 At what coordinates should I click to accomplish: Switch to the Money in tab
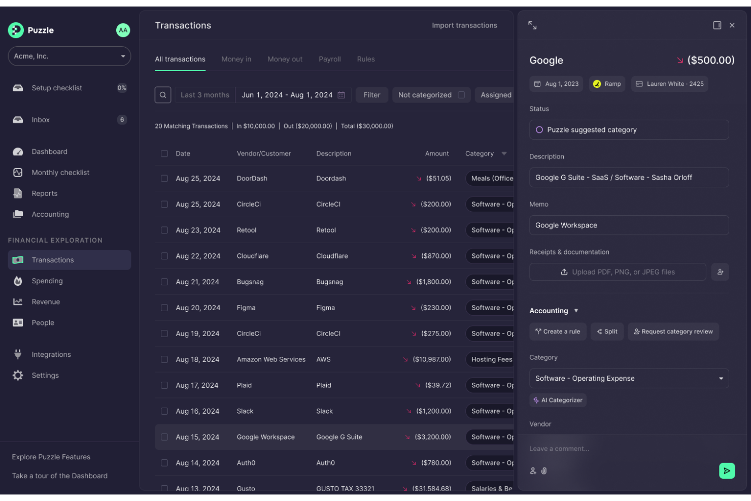tap(236, 59)
